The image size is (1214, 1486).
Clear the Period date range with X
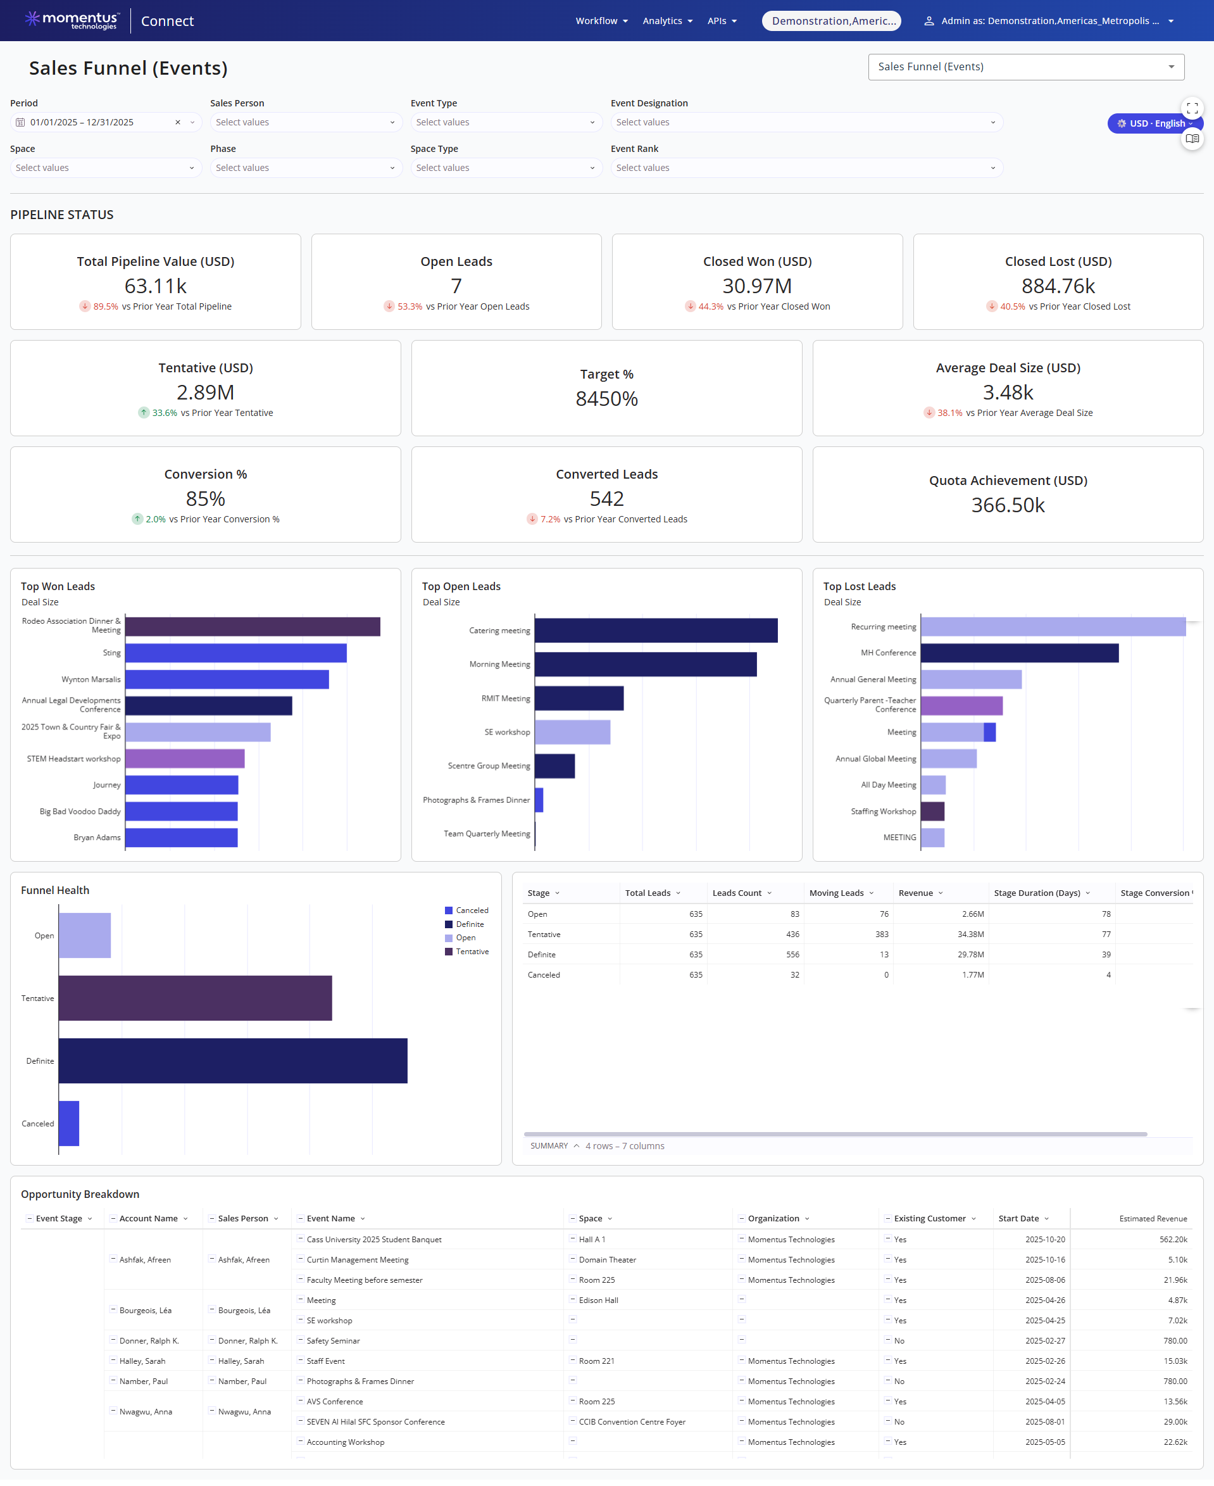(x=178, y=122)
